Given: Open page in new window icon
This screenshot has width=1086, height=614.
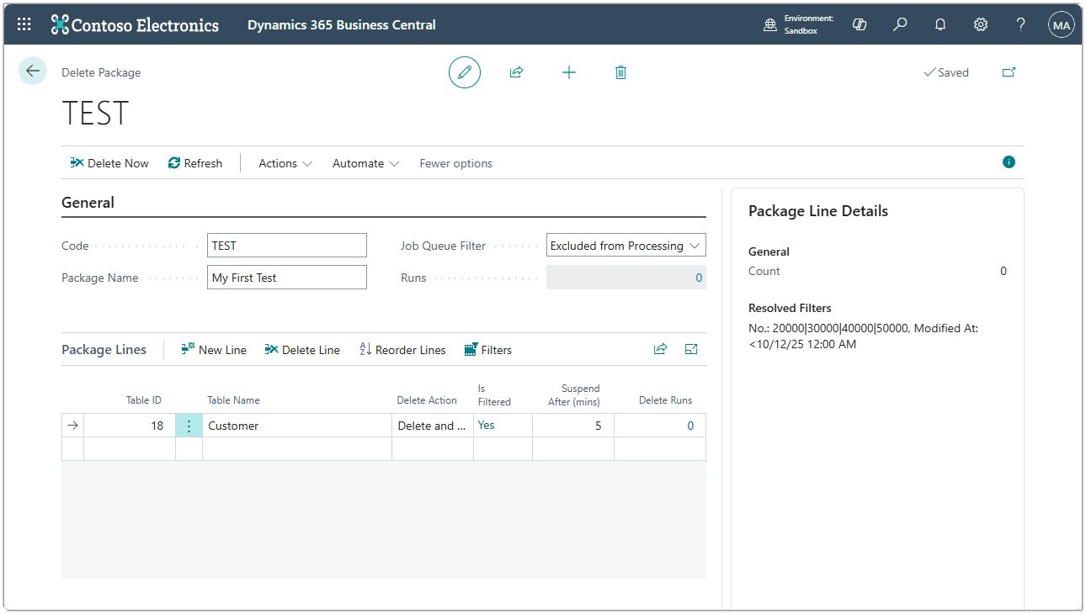Looking at the screenshot, I should tap(1009, 72).
